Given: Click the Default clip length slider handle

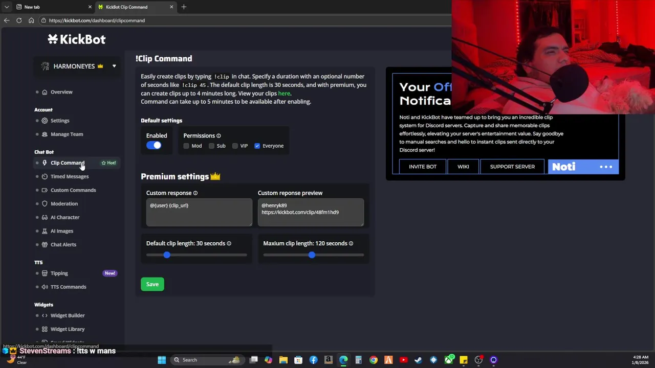Looking at the screenshot, I should [166, 255].
